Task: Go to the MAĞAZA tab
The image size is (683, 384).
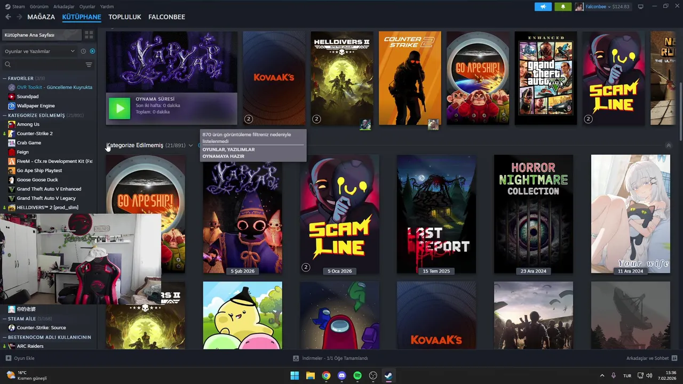Action: 41,17
